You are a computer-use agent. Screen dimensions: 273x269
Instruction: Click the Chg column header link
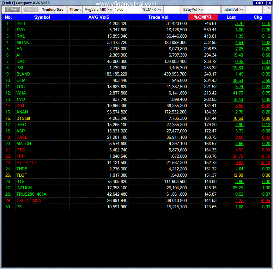point(258,17)
